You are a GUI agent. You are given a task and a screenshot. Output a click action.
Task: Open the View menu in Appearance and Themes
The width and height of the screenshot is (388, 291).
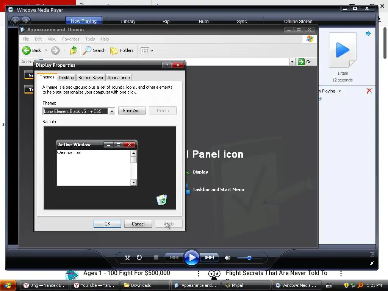click(52, 39)
